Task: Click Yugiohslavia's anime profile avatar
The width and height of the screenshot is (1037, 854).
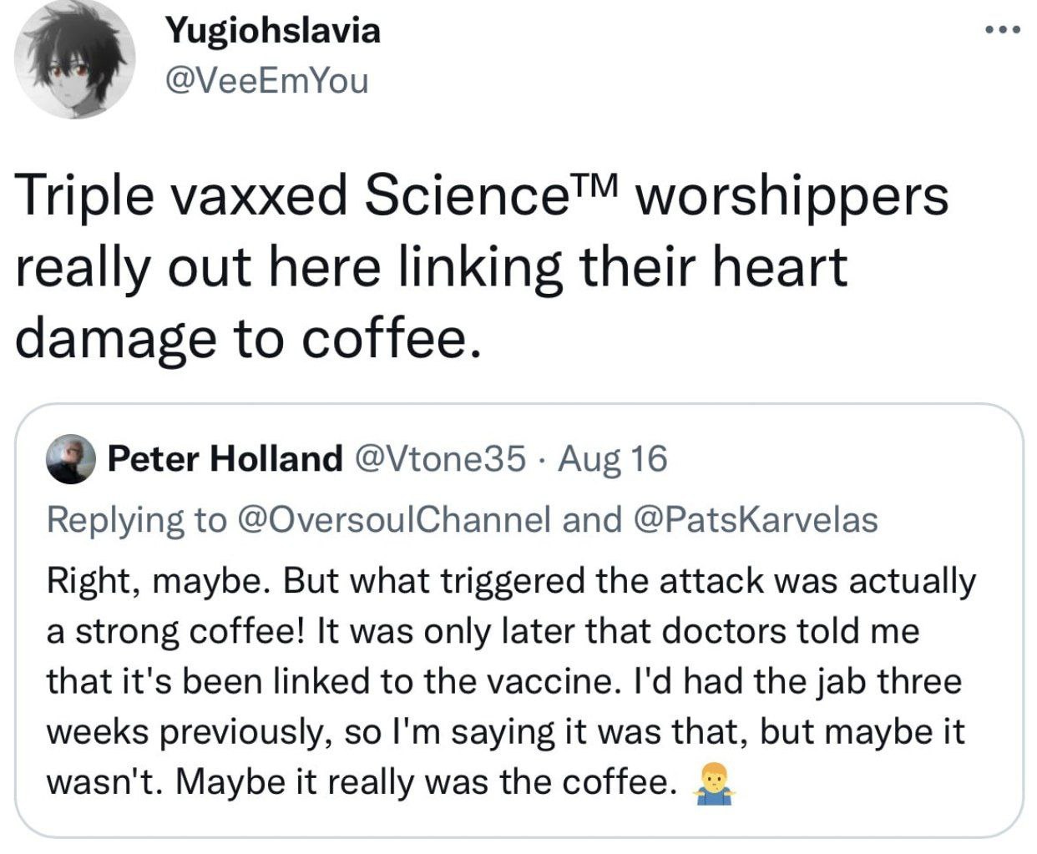Action: click(75, 59)
